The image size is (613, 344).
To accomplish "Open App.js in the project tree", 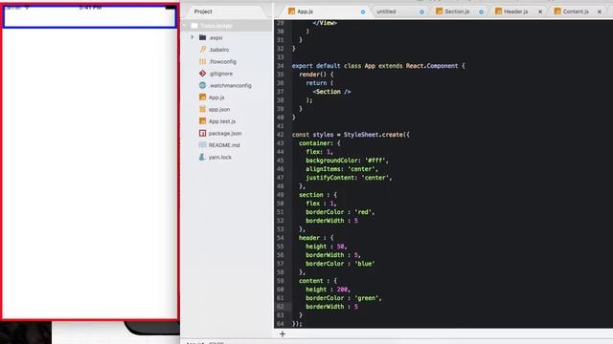I will pos(216,97).
